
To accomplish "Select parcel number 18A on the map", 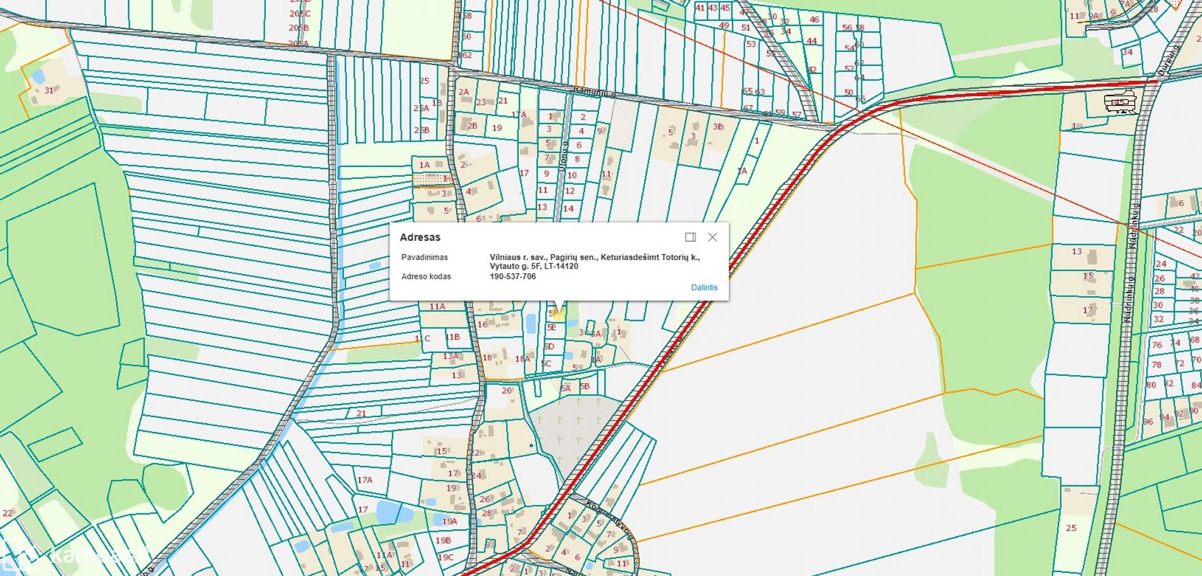I will pyautogui.click(x=522, y=359).
